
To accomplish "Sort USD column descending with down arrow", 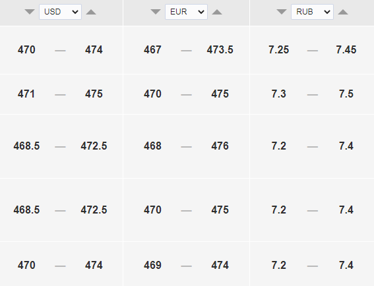I will pos(30,12).
